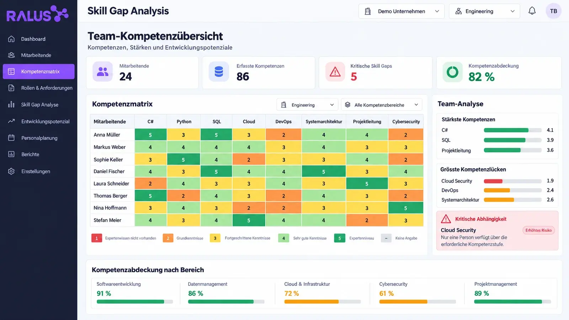Select Stefan Meier row name
This screenshot has height=320, width=569.
tap(107, 220)
